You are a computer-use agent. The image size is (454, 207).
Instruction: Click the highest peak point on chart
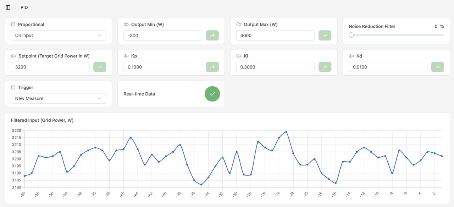tap(286, 132)
